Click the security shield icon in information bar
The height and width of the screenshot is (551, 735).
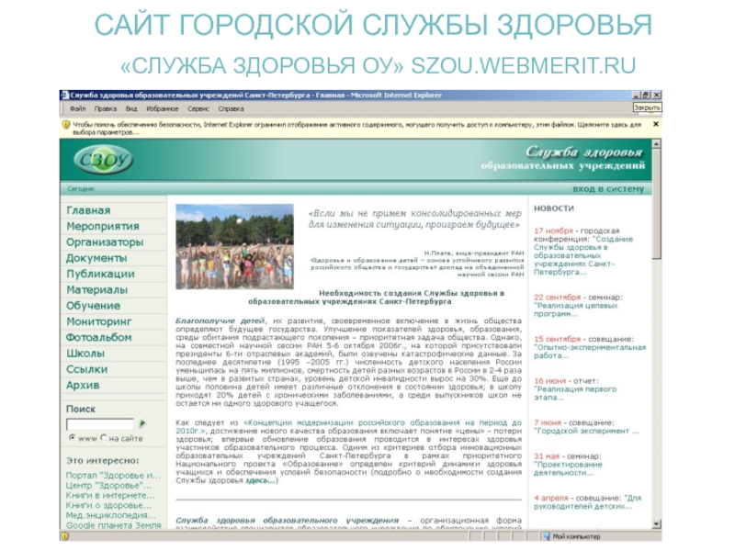(66, 125)
